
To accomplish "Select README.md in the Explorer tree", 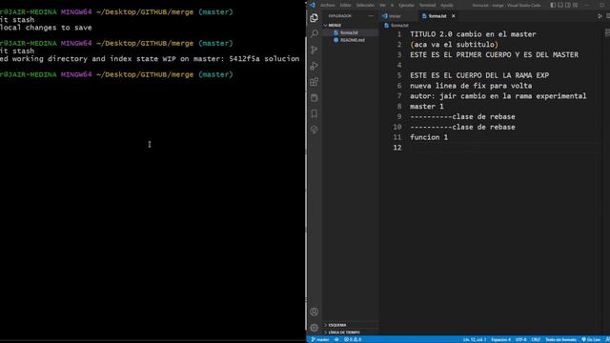I will coord(350,40).
